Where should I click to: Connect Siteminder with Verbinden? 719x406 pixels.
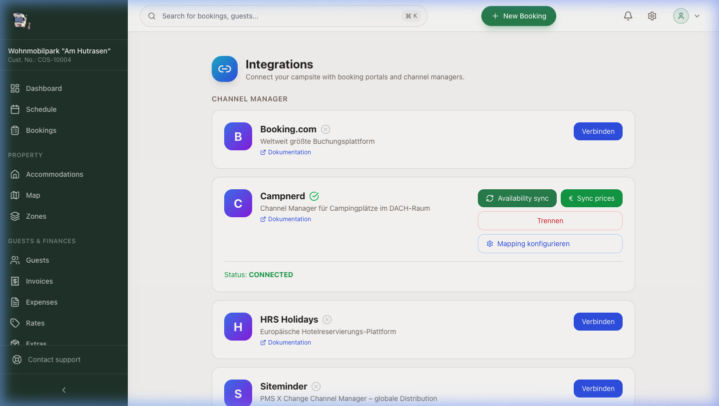click(x=598, y=389)
